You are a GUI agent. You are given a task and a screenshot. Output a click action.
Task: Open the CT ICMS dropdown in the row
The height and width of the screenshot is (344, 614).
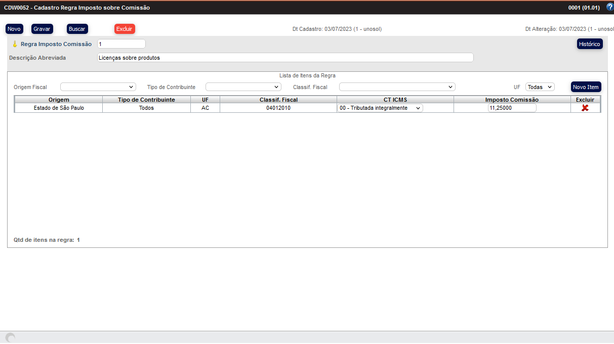pyautogui.click(x=380, y=107)
